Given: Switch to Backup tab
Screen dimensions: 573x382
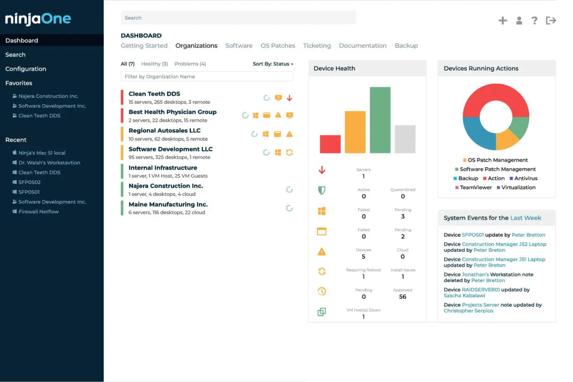Looking at the screenshot, I should [407, 46].
